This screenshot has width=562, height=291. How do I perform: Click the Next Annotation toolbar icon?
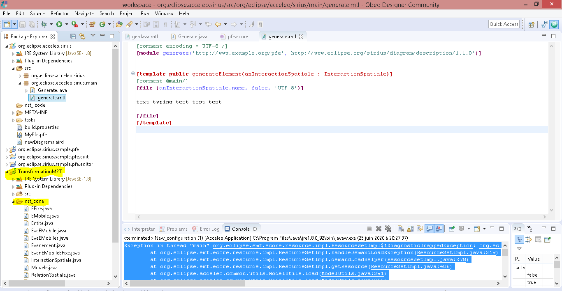click(177, 24)
